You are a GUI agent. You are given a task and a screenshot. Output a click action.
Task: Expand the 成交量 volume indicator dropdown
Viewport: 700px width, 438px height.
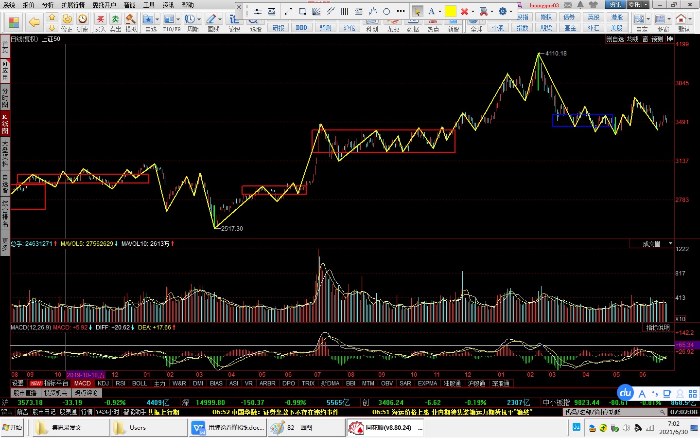(670, 243)
